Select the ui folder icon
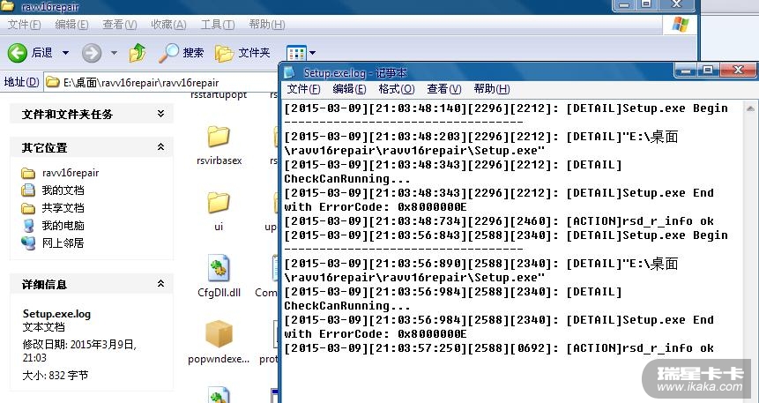This screenshot has height=403, width=759. point(219,202)
